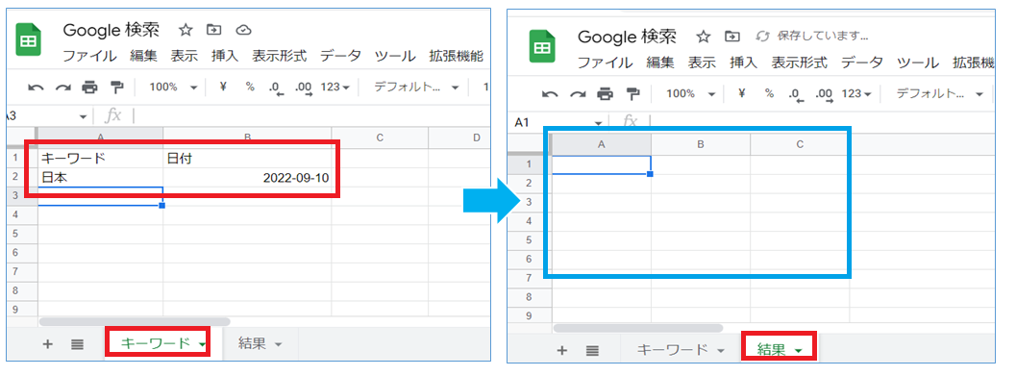Viewport: 1016px width, 376px height.
Task: Add a new sheet in the right window
Action: pyautogui.click(x=561, y=351)
